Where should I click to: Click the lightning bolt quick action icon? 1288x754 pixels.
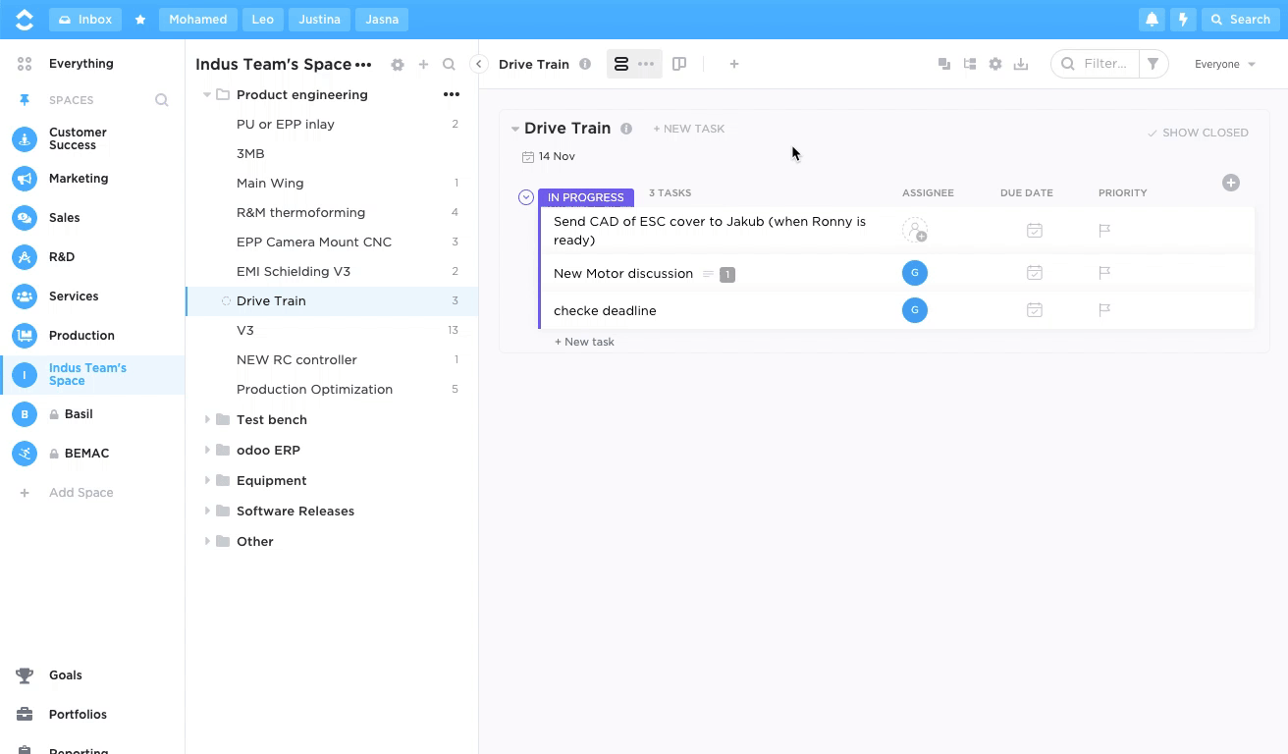1183,20
